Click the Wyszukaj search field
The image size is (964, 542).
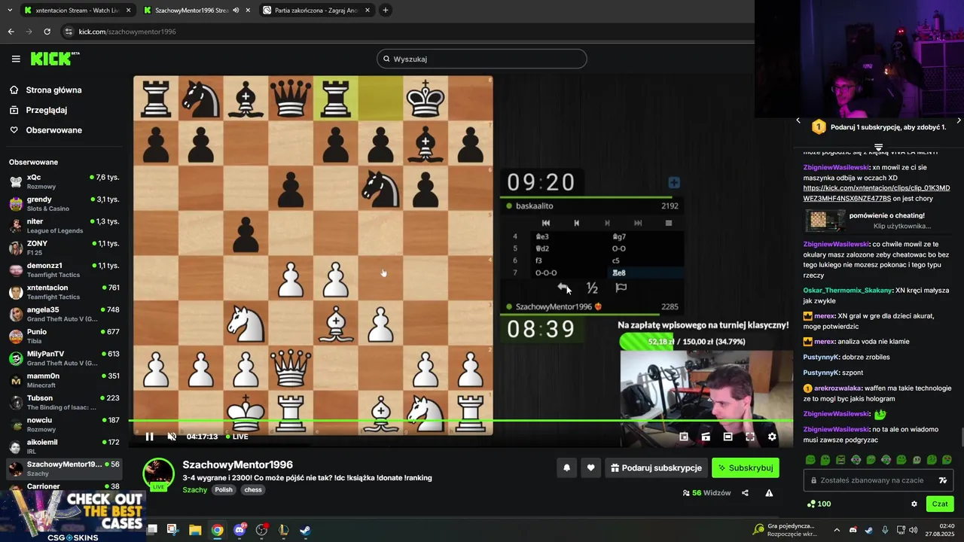click(482, 59)
